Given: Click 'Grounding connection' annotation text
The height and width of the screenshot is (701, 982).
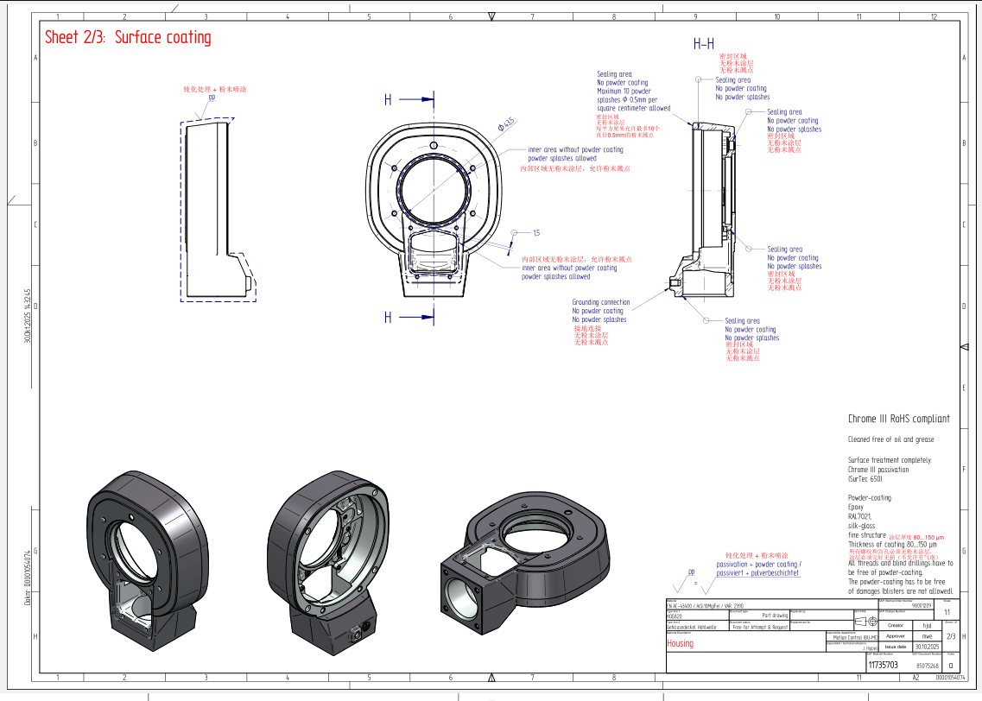Looking at the screenshot, I should coord(600,303).
